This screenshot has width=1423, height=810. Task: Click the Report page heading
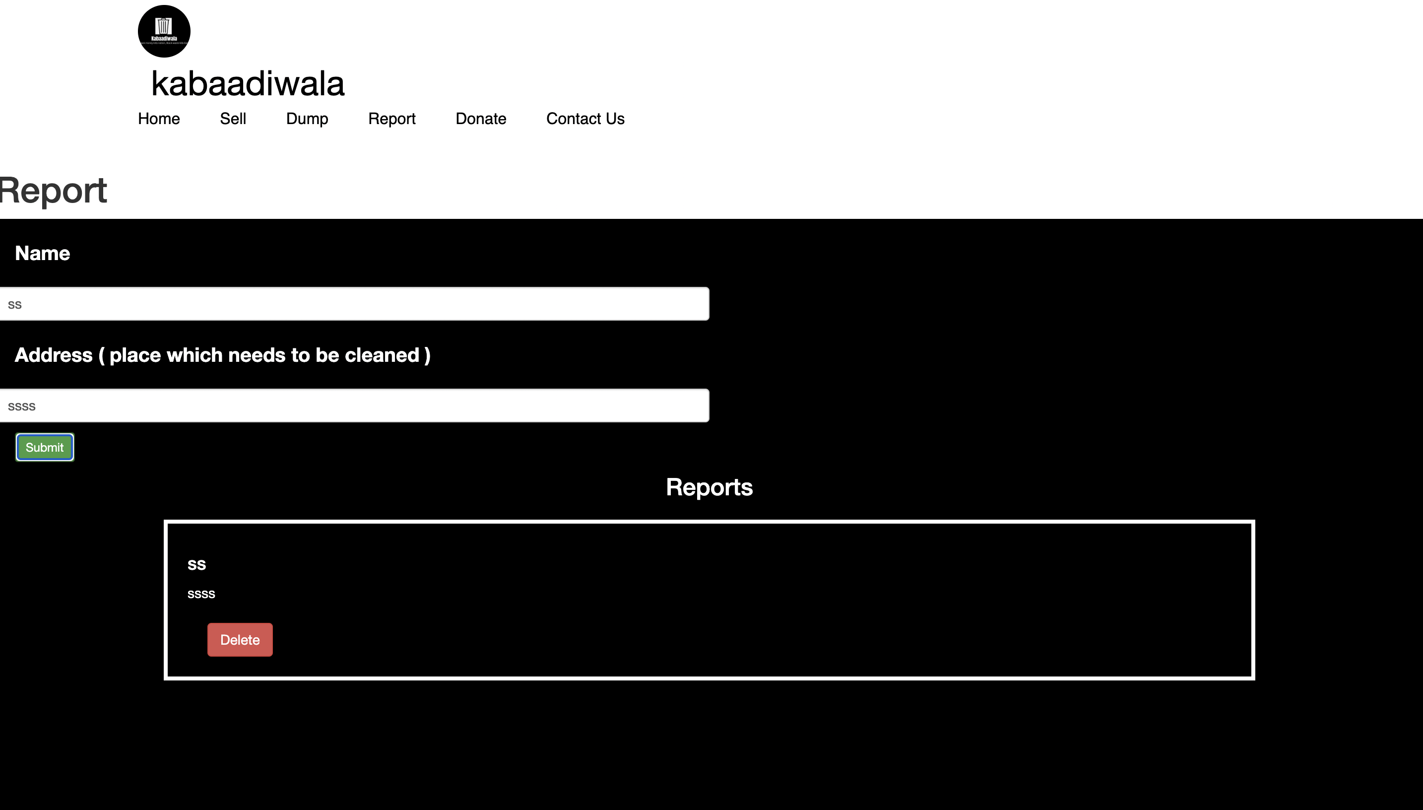[54, 190]
